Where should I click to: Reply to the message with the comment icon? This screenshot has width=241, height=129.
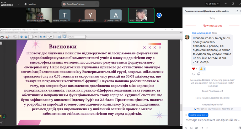[x=194, y=74]
